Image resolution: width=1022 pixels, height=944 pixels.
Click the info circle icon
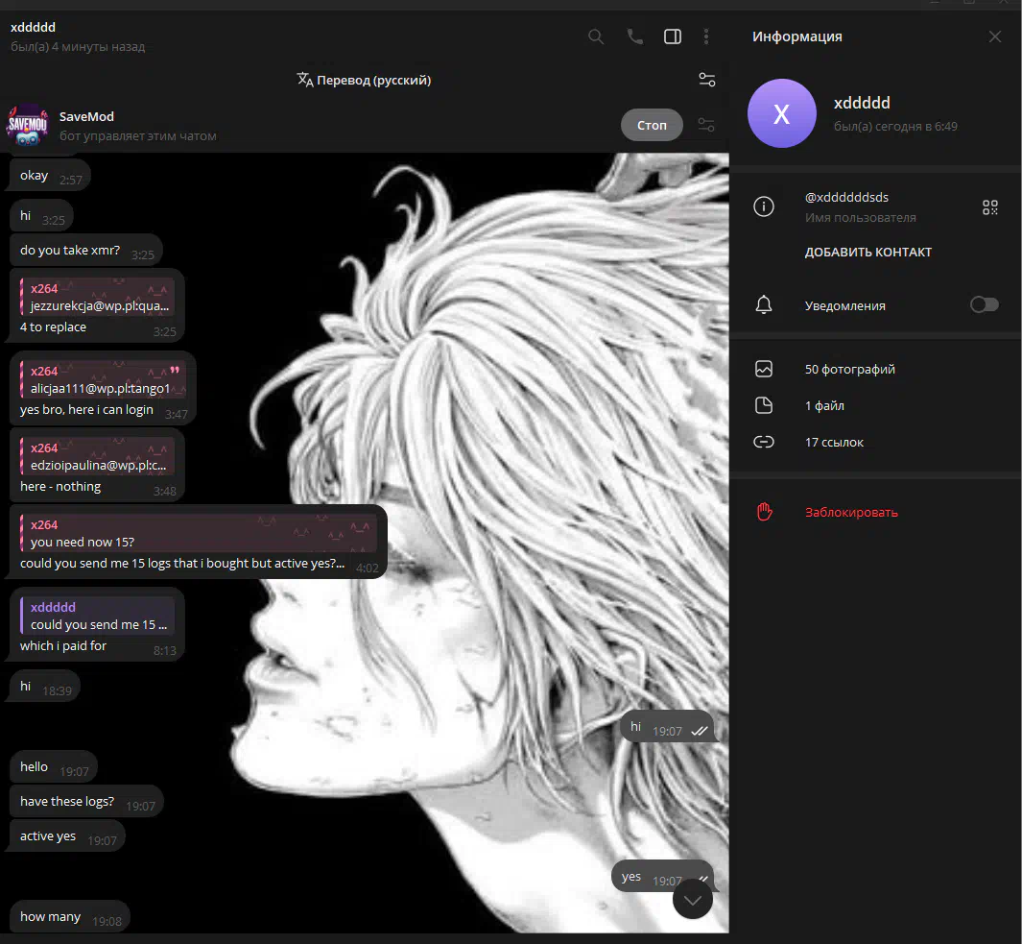pos(764,206)
